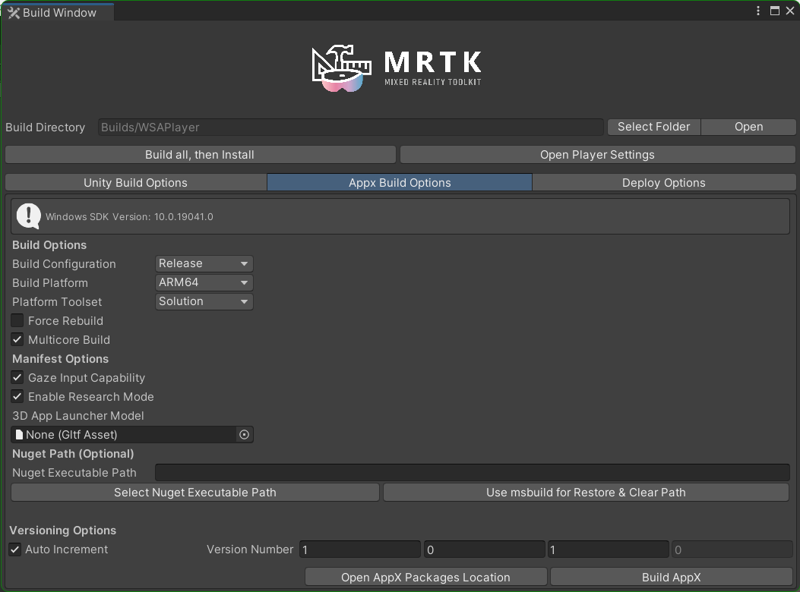Viewport: 800px width, 592px height.
Task: Click the Gltf Asset file icon
Action: click(x=20, y=434)
